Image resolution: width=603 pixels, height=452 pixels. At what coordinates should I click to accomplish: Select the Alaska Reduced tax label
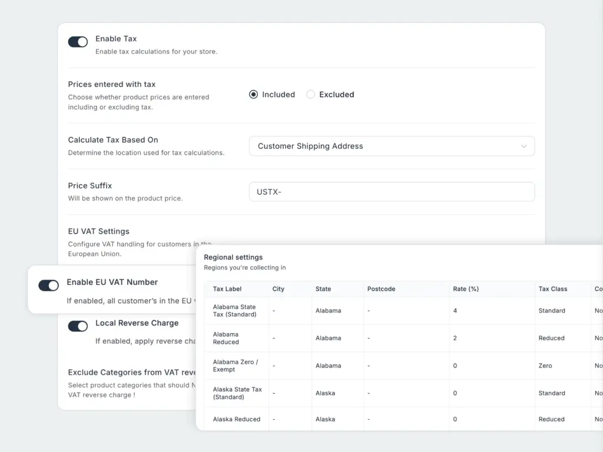[237, 419]
